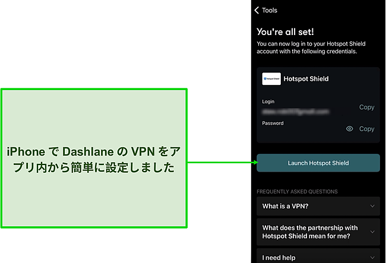Expand the 'I need help' item

click(x=318, y=256)
